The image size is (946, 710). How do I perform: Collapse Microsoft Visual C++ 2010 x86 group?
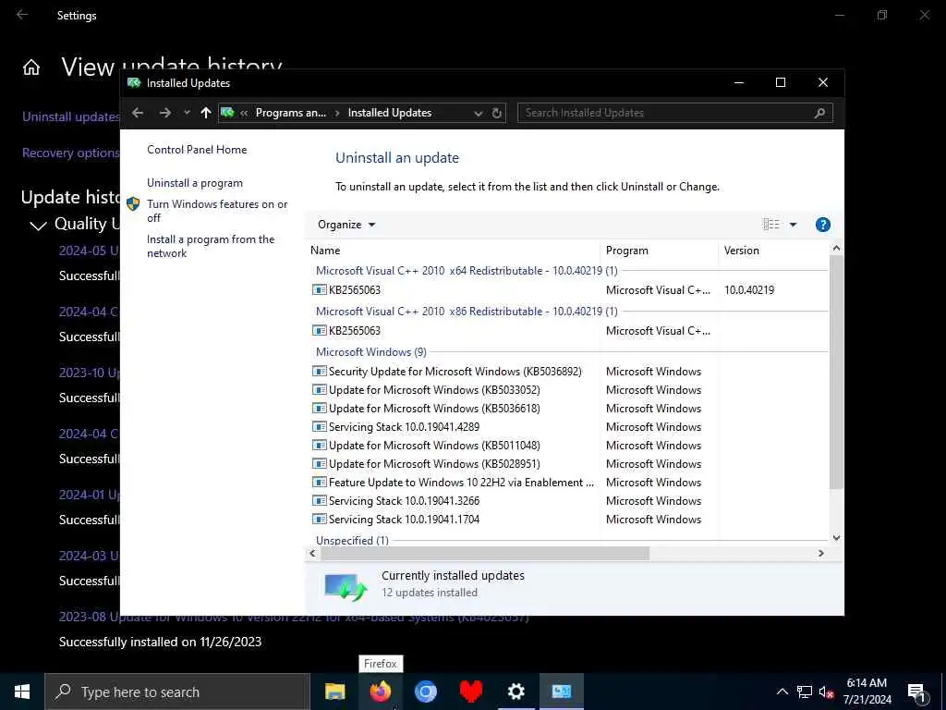pos(467,312)
